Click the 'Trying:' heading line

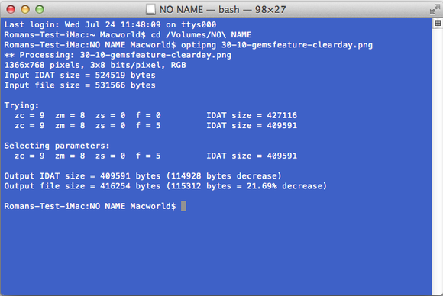click(21, 105)
